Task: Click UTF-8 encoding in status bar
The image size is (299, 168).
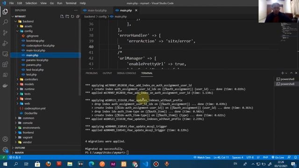Action: click(250, 157)
